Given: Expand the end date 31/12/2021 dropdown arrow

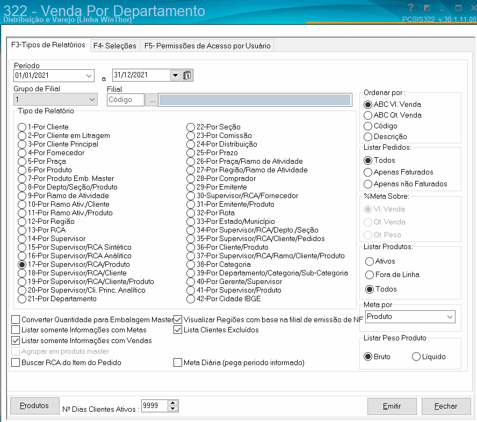Looking at the screenshot, I should 175,75.
